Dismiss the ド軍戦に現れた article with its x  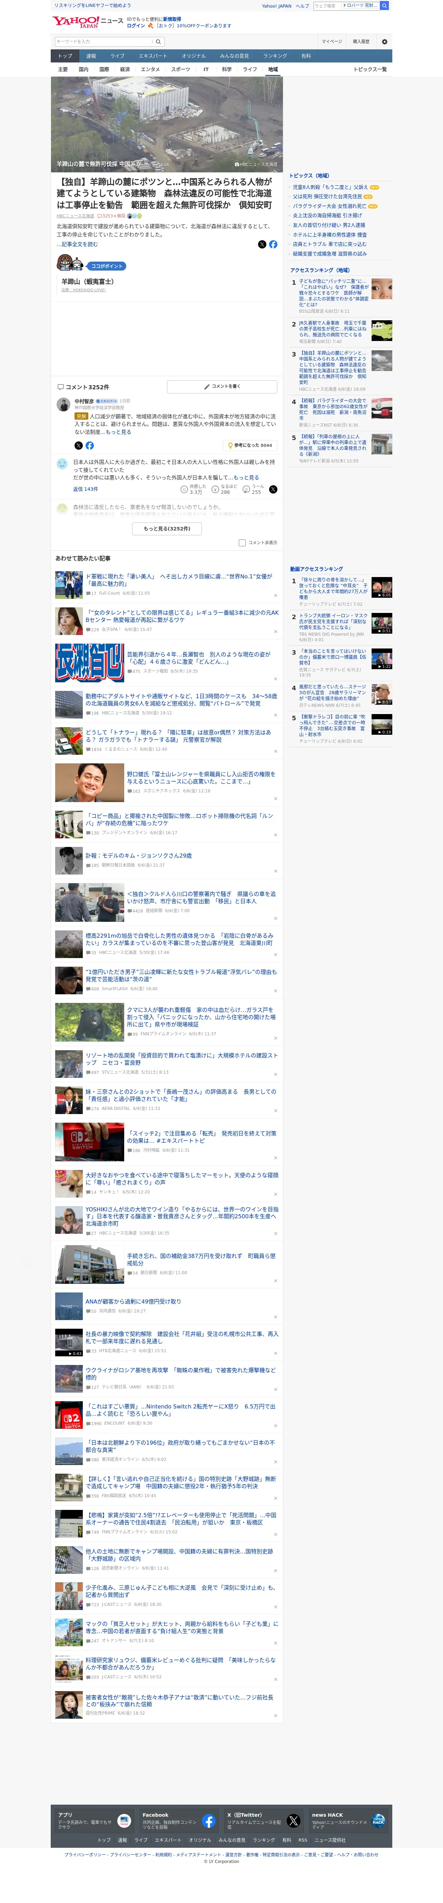tap(275, 595)
